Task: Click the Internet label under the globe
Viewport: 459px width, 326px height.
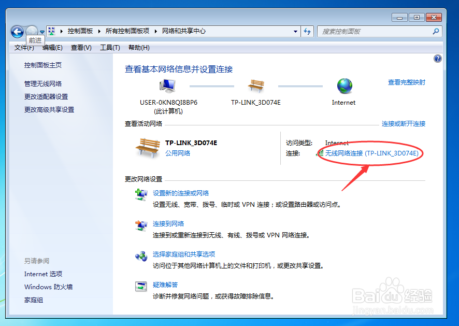Action: (343, 103)
